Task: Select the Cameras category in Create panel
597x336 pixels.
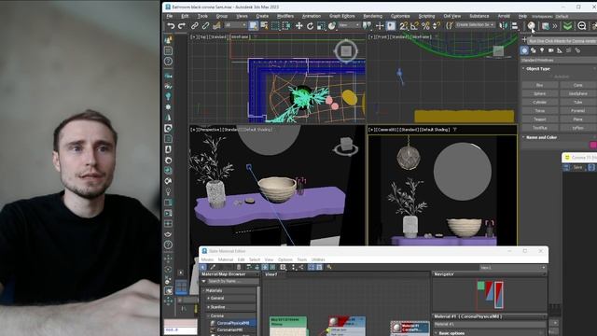Action: coord(551,50)
